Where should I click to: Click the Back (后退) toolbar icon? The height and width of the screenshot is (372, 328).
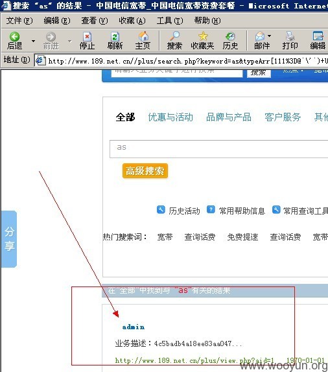pyautogui.click(x=14, y=37)
